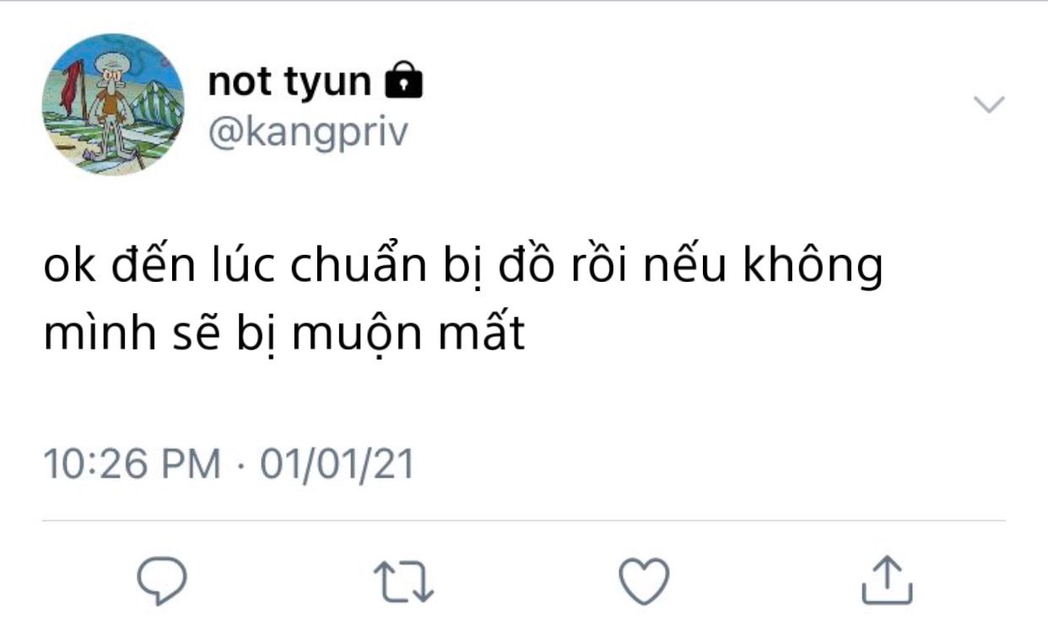Viewport: 1048px width, 633px height.
Task: Click the dot separator between time and date
Action: point(240,466)
